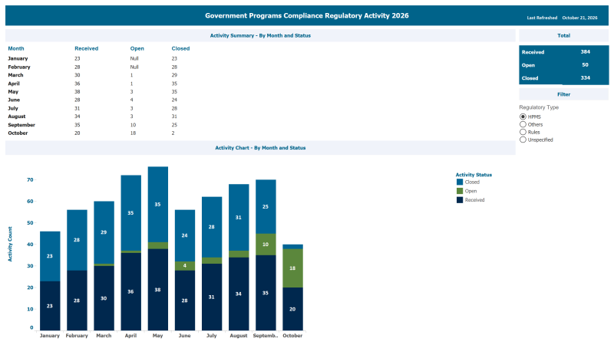Click October's Open bar segment labeled 18

tap(293, 268)
